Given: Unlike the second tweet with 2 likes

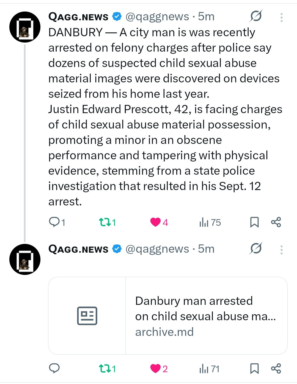Looking at the screenshot, I should (x=155, y=368).
